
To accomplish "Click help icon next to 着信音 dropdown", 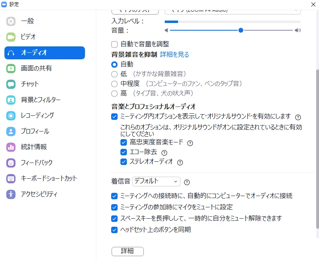I will point(187,182).
